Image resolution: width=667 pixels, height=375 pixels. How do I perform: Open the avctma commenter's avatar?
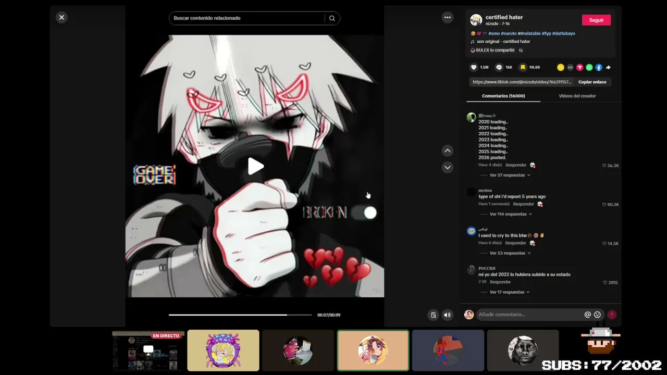(x=471, y=193)
